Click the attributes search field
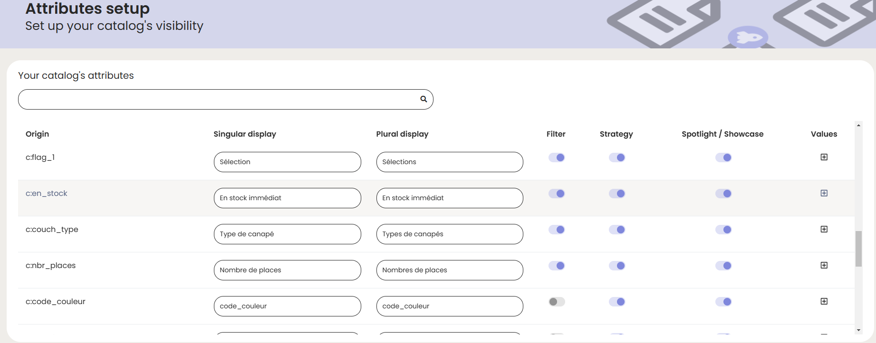Screen dimensions: 876x343 click(x=219, y=99)
